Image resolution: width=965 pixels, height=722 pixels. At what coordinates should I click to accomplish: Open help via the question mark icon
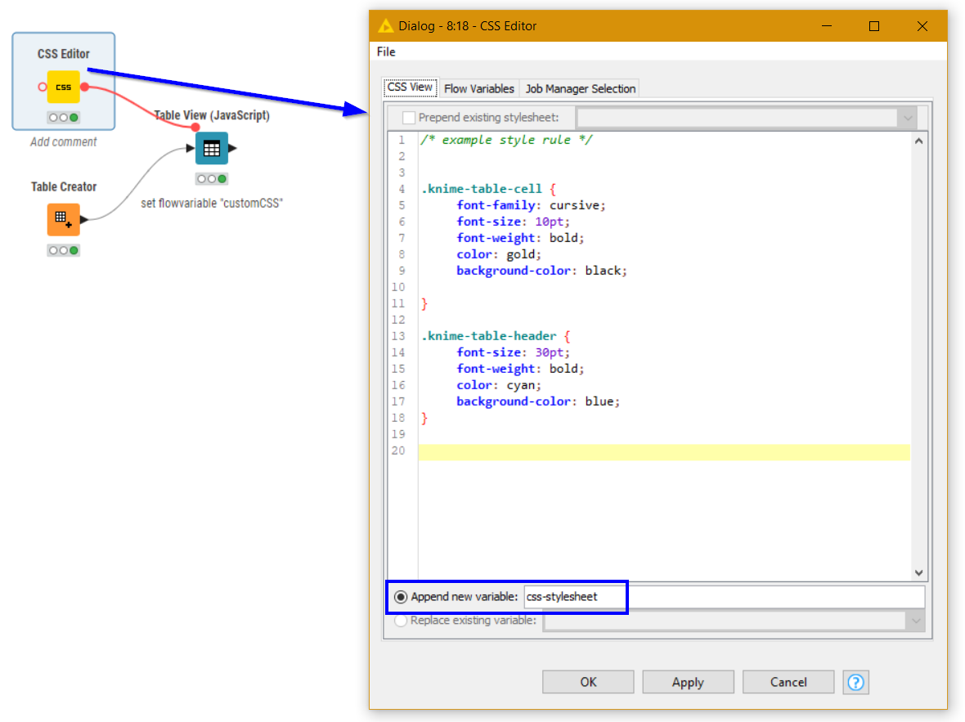point(855,682)
